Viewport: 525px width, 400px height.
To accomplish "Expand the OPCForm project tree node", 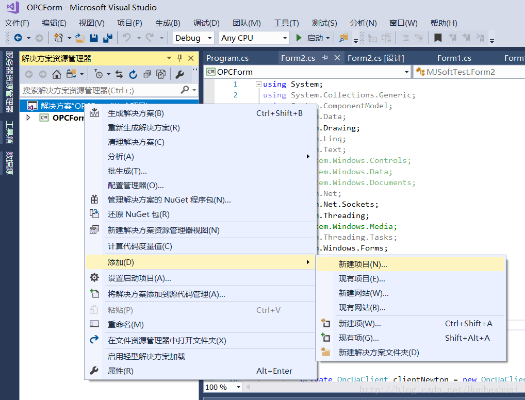I will 28,118.
